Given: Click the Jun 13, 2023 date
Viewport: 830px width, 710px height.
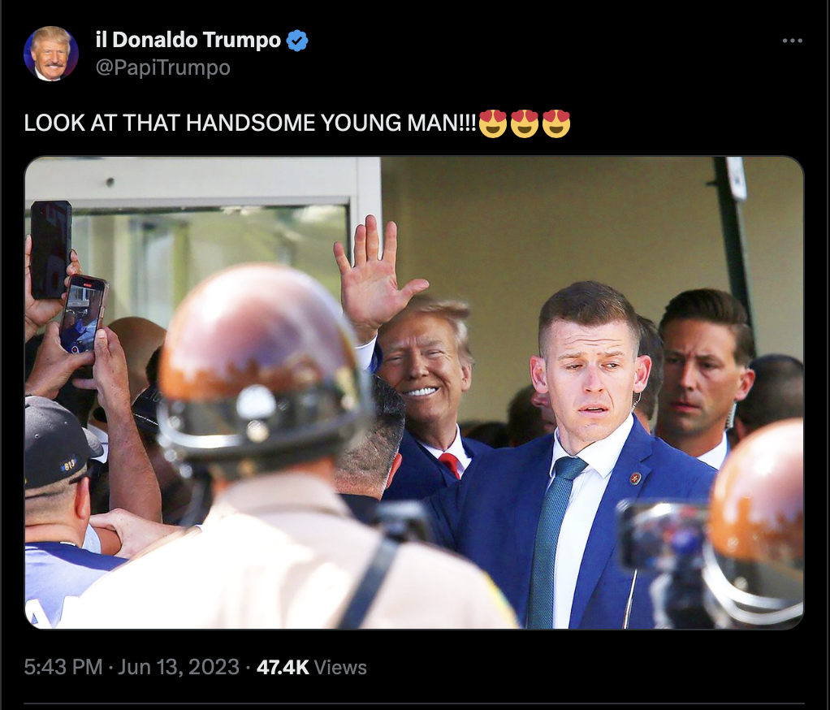Looking at the screenshot, I should point(179,667).
